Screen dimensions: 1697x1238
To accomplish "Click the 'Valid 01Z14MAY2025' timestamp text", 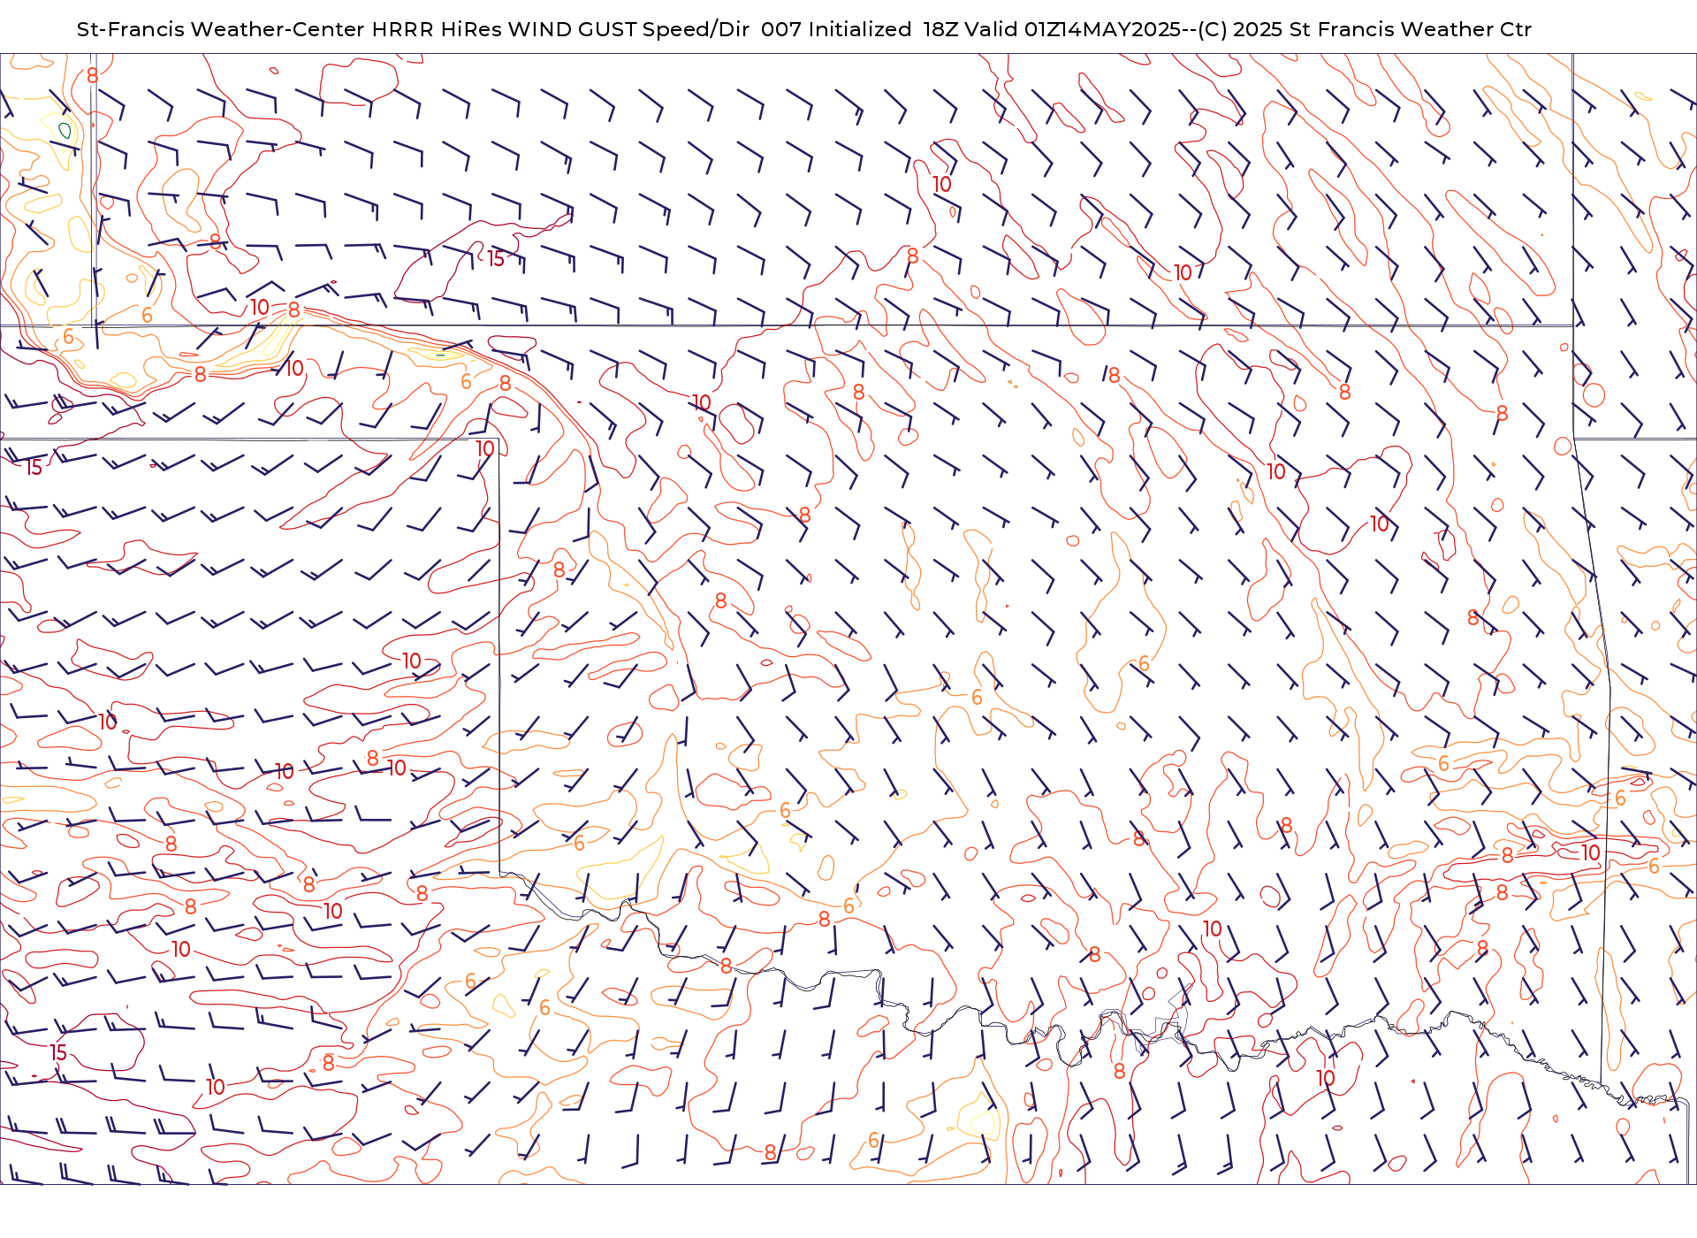I will point(1072,29).
